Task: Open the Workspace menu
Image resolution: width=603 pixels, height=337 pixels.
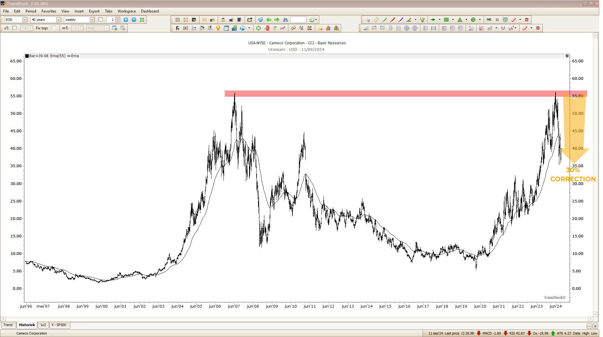Action: coord(127,11)
